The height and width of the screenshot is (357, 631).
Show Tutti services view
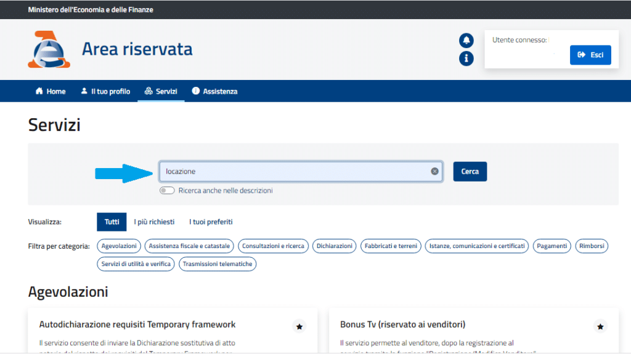coord(112,222)
